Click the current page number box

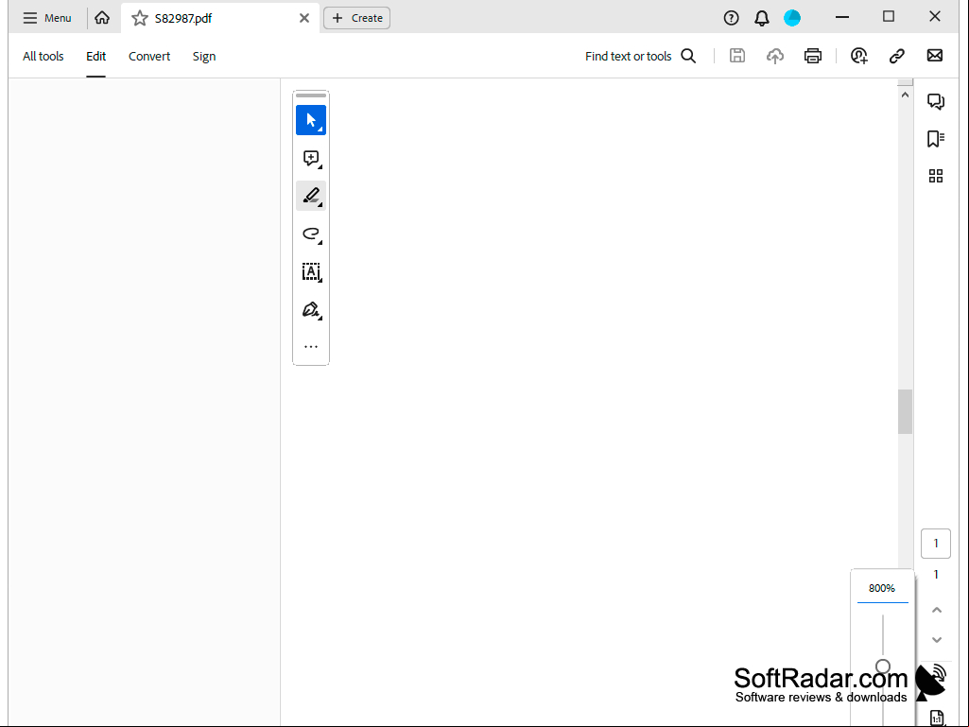(936, 544)
